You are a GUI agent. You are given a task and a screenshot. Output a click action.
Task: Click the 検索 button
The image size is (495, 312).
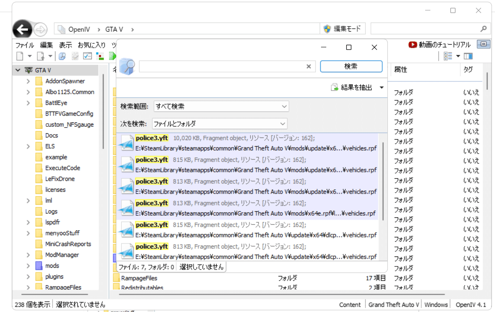[x=351, y=66]
